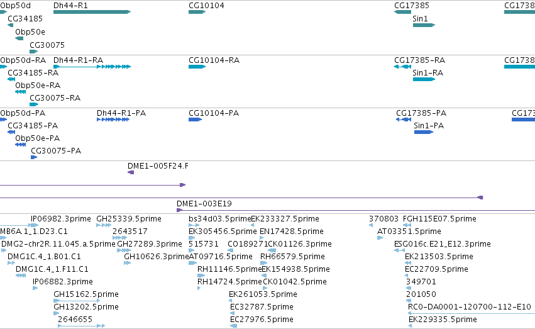Screen dimensions: 535x329
Task: Select EN17428.5prime EST label
Action: tap(291, 231)
